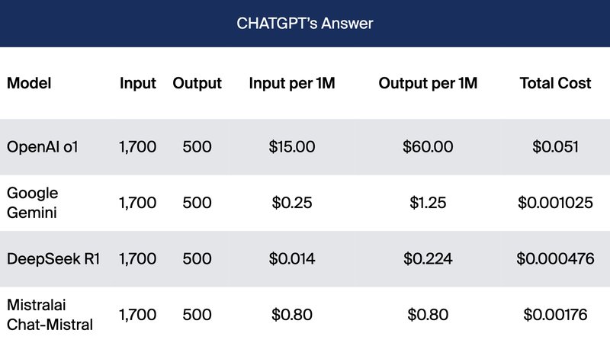Click the $0.051 total cost cell

(555, 146)
